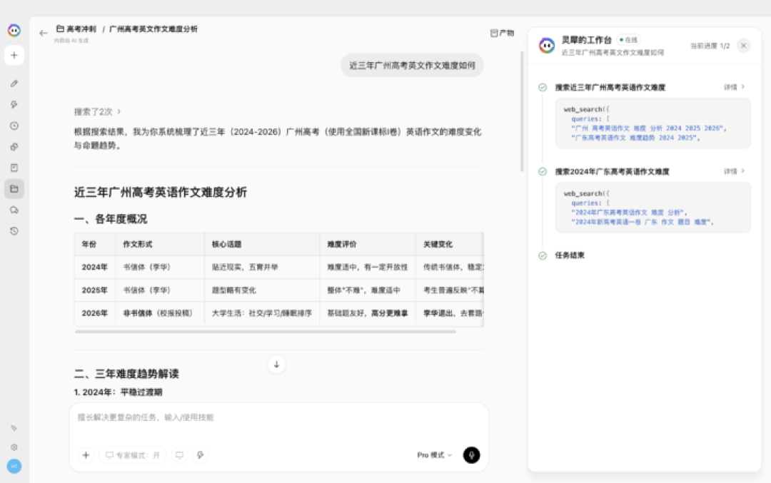Click the heading 一、各年度概况
Viewport: 771px width, 483px height.
click(111, 219)
